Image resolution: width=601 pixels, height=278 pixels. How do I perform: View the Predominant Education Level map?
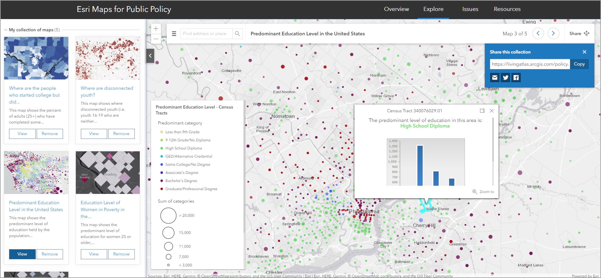coord(22,254)
